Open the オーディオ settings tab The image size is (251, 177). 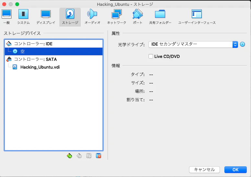(x=92, y=17)
